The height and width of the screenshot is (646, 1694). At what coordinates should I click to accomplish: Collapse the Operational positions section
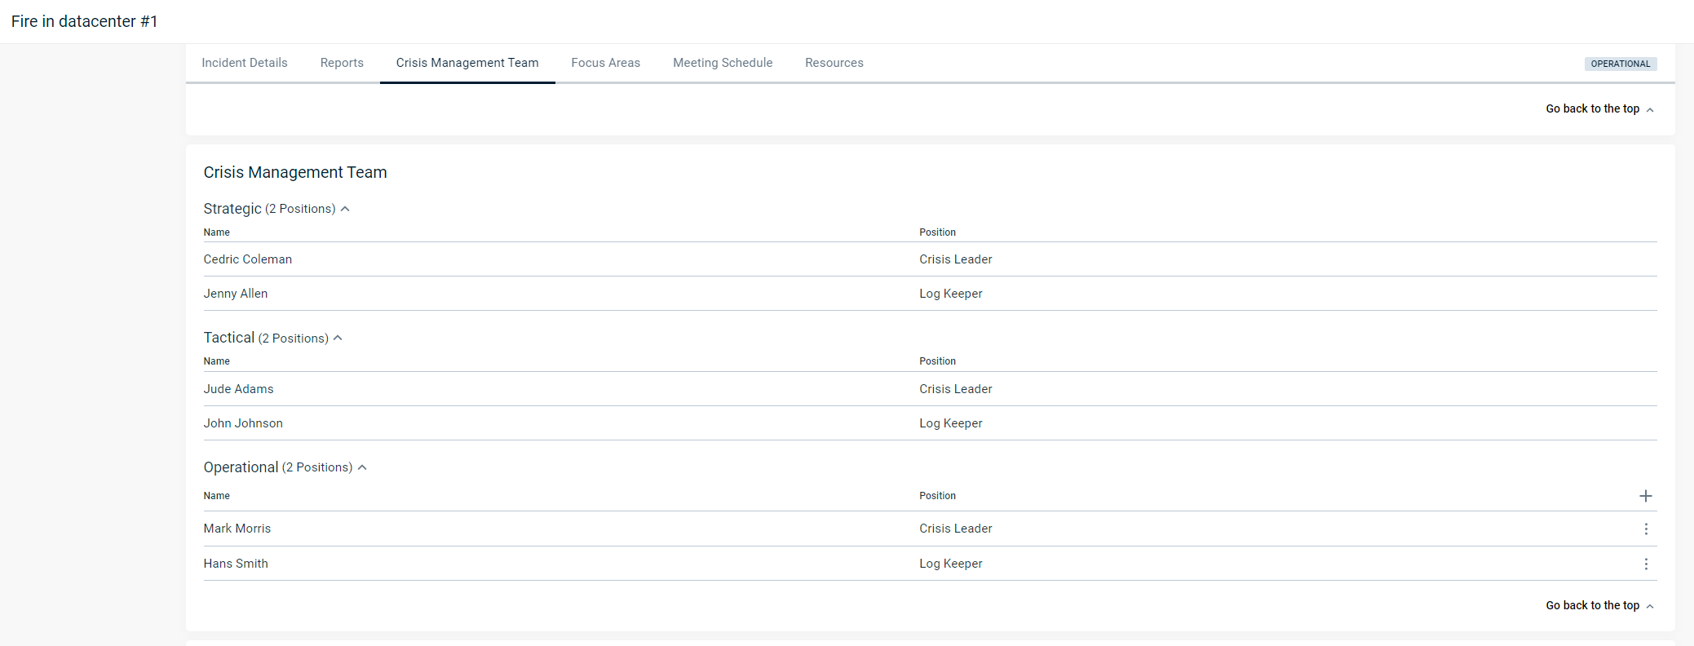pyautogui.click(x=362, y=467)
